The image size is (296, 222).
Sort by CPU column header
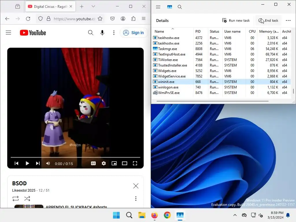coord(251,31)
